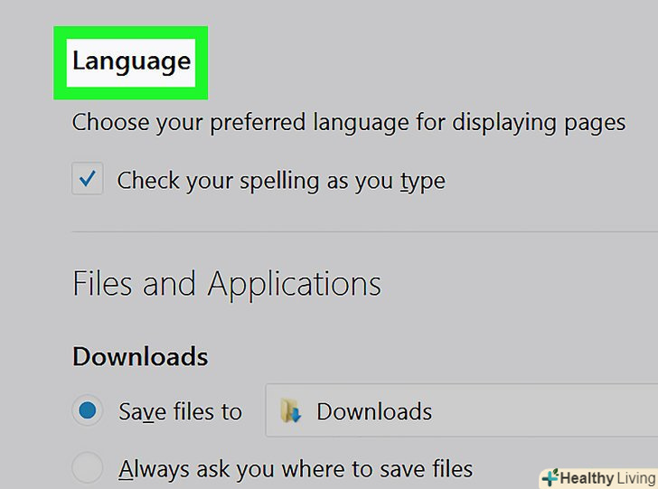This screenshot has height=489, width=658.
Task: Click the "Always ask you where to save files" label
Action: coord(296,469)
